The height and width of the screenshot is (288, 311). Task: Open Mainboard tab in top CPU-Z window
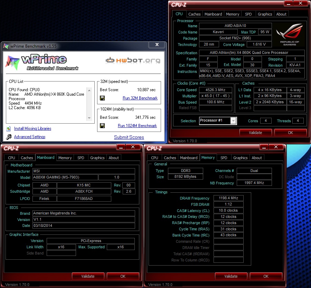click(x=213, y=14)
